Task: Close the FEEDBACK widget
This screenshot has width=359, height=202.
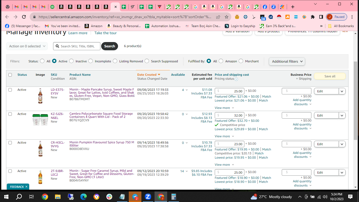Action: tap(26, 187)
